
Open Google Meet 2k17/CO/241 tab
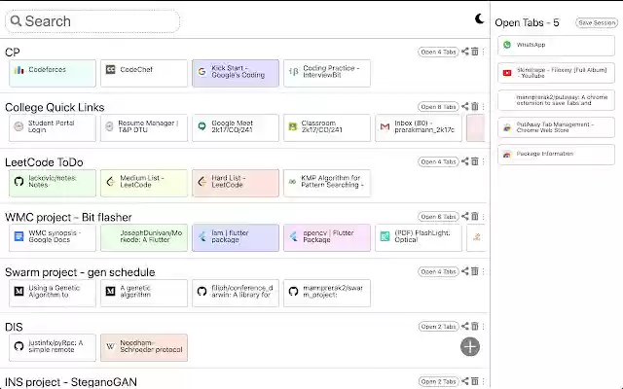pyautogui.click(x=236, y=127)
